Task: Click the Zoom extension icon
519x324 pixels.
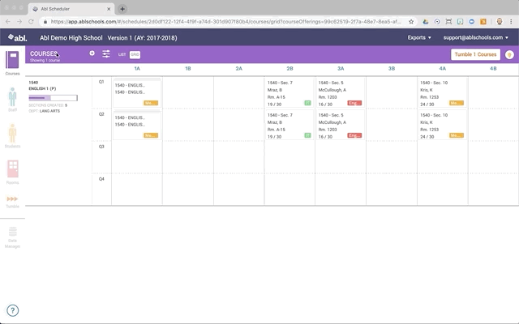Action: click(472, 22)
